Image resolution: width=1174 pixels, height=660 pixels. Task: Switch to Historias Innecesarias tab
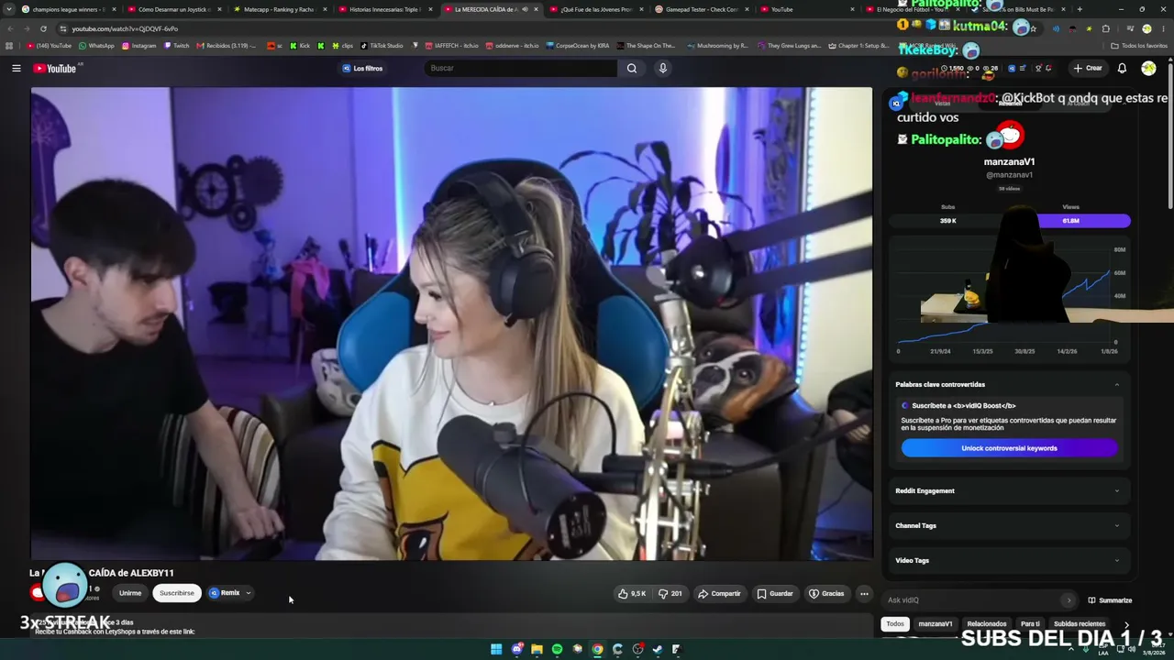tap(384, 9)
